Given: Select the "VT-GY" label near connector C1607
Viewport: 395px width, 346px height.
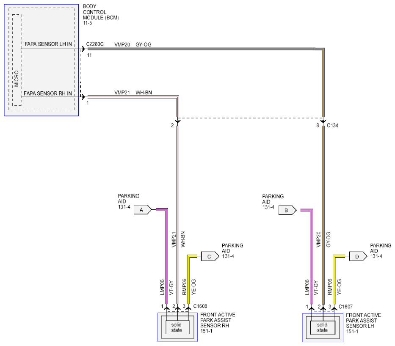Looking at the screenshot, I should [x=316, y=288].
